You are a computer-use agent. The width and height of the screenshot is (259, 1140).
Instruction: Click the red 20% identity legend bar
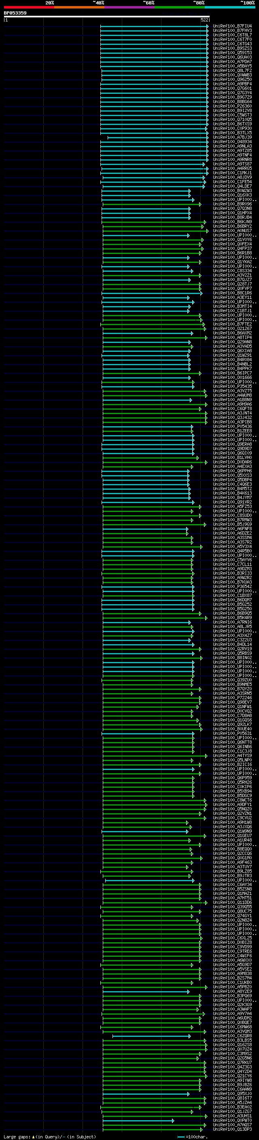pos(29,7)
